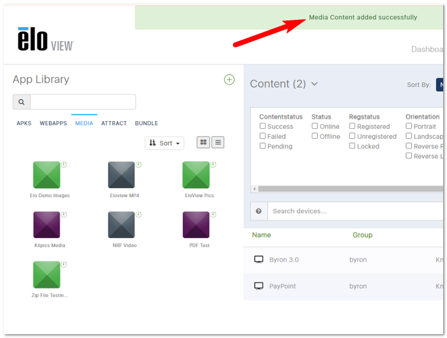This screenshot has height=338, width=447.
Task: Sort devices by Group column header
Action: point(362,235)
